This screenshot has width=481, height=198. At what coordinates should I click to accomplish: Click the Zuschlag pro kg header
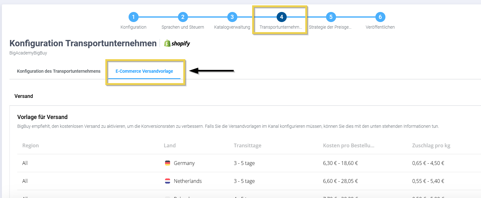point(431,145)
